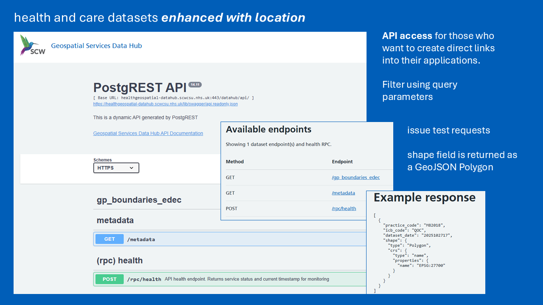Viewport: 543px width, 305px height.
Task: Click the Base URL text line
Action: (174, 98)
